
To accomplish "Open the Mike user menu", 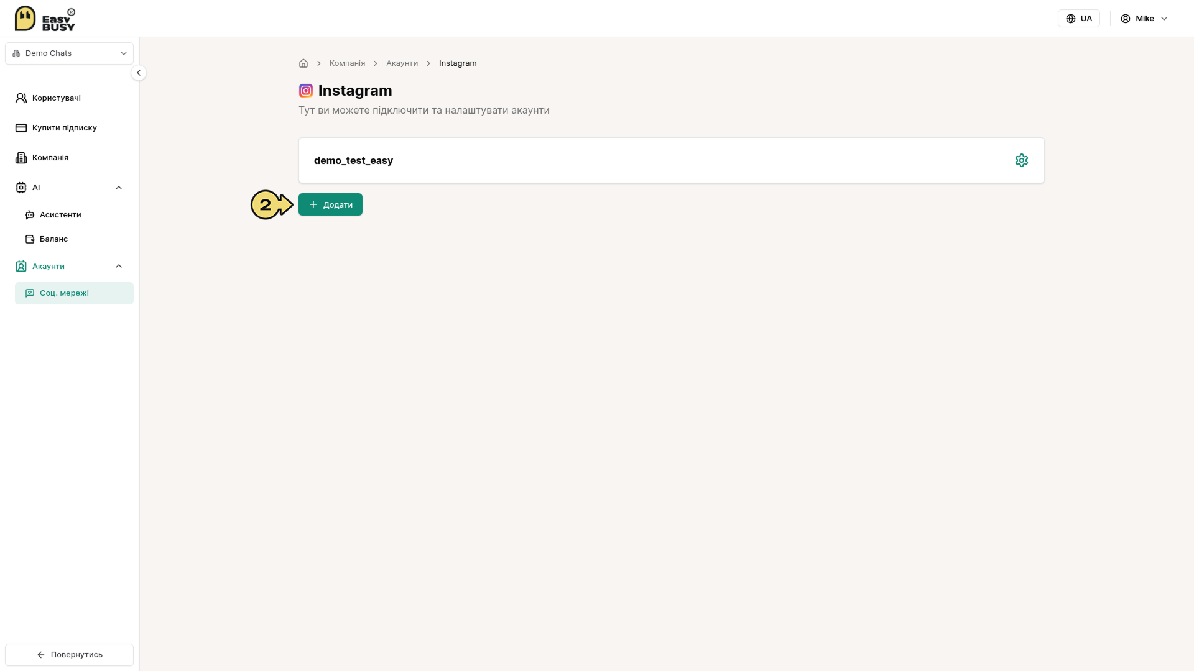I will pyautogui.click(x=1144, y=19).
